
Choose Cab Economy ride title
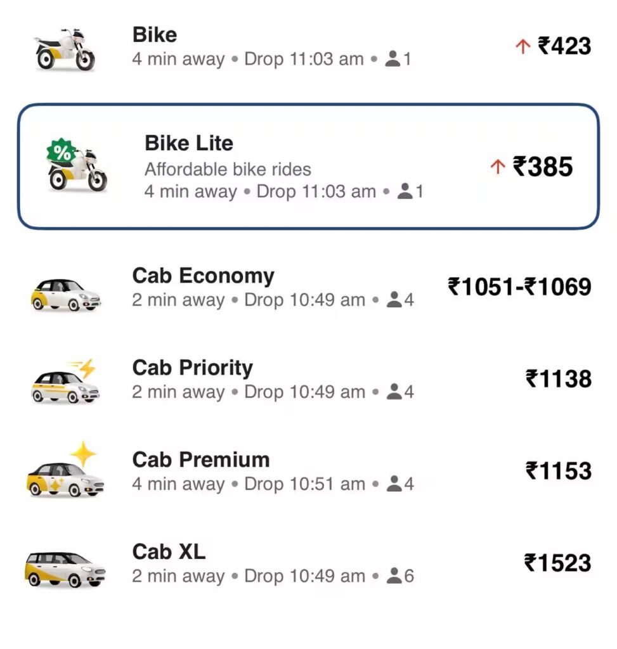(x=204, y=276)
